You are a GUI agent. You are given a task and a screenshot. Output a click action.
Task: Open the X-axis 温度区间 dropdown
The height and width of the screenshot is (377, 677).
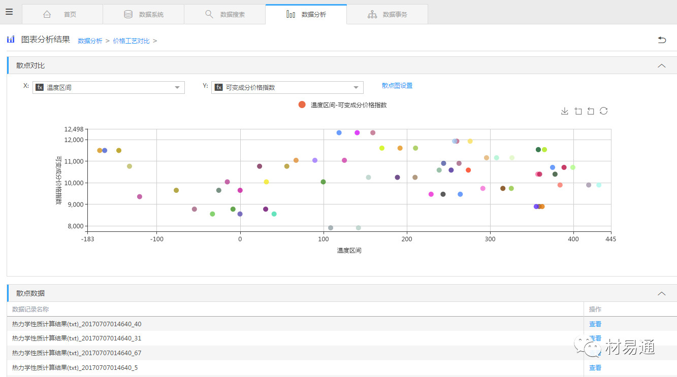pyautogui.click(x=108, y=87)
